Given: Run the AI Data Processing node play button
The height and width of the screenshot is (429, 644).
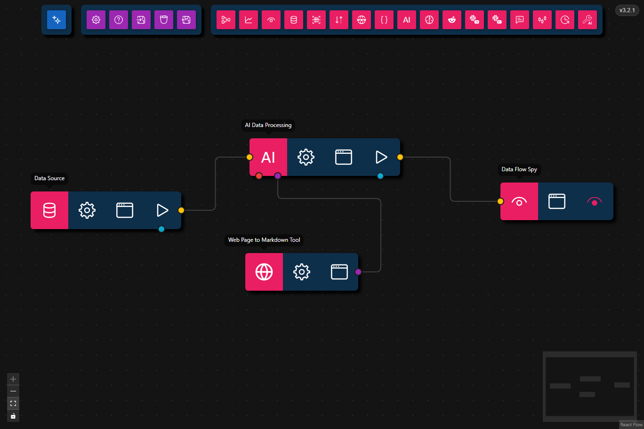Looking at the screenshot, I should pos(381,157).
